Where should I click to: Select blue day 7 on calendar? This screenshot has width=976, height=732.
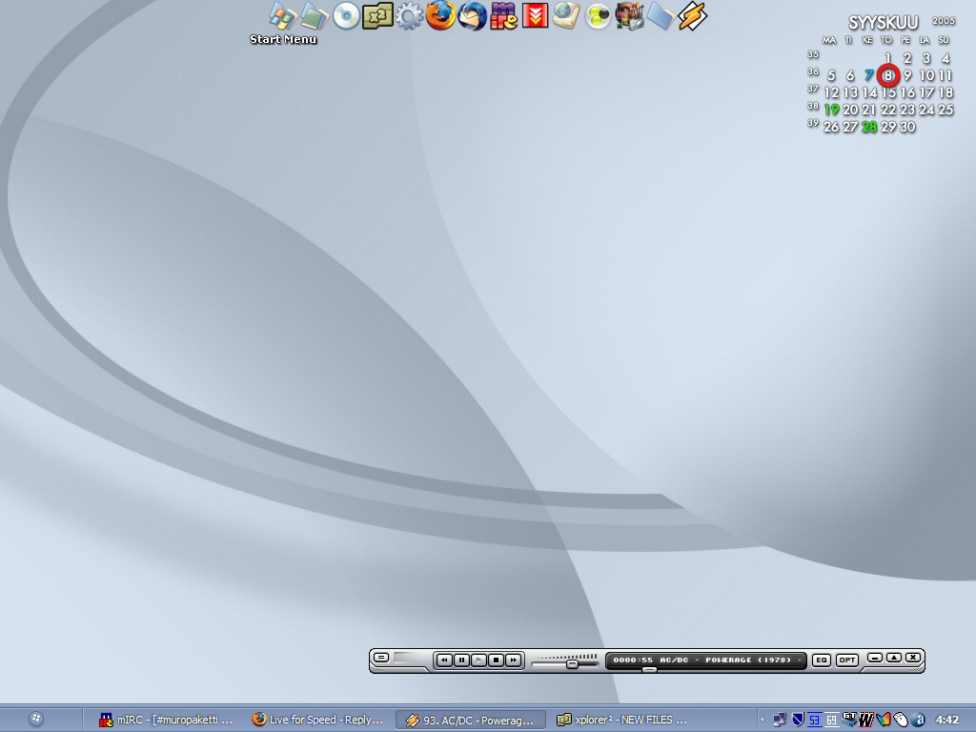tap(869, 75)
